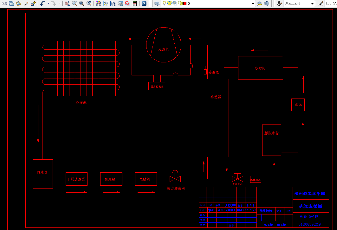Select the 郑州轻工业学院 title text

[x=310, y=194]
